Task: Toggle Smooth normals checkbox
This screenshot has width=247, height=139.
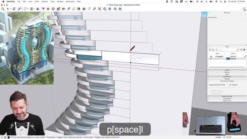Action: tap(210, 91)
